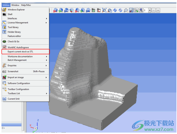Open the toolbar value dropdown arrow

tap(150, 10)
